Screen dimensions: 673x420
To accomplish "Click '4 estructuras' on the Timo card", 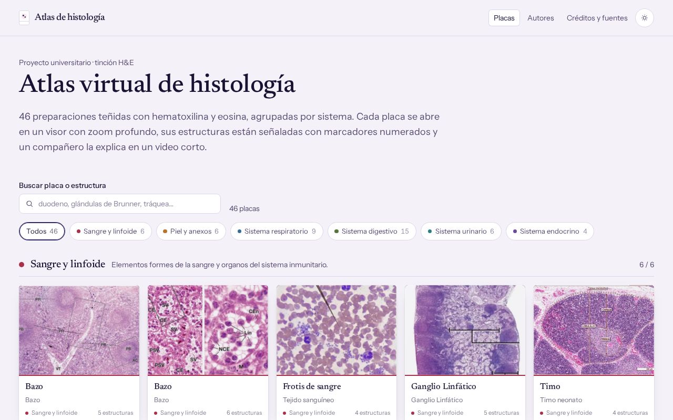I will (x=630, y=413).
